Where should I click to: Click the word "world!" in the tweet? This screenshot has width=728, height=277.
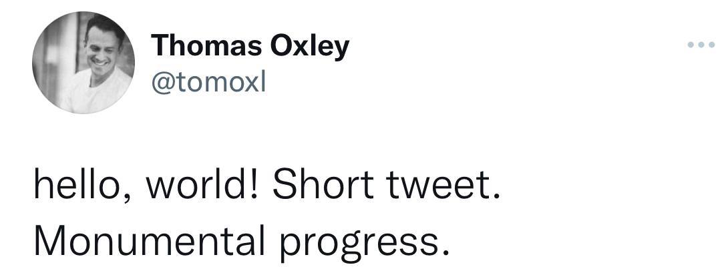(x=200, y=186)
